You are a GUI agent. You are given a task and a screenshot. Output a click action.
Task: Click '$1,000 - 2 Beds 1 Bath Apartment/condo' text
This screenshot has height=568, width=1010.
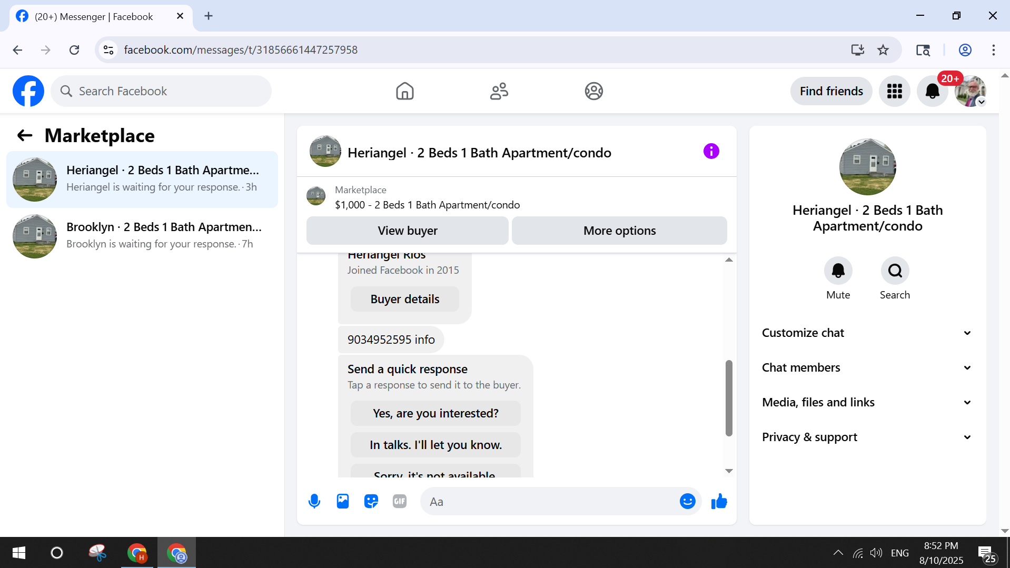pos(427,205)
